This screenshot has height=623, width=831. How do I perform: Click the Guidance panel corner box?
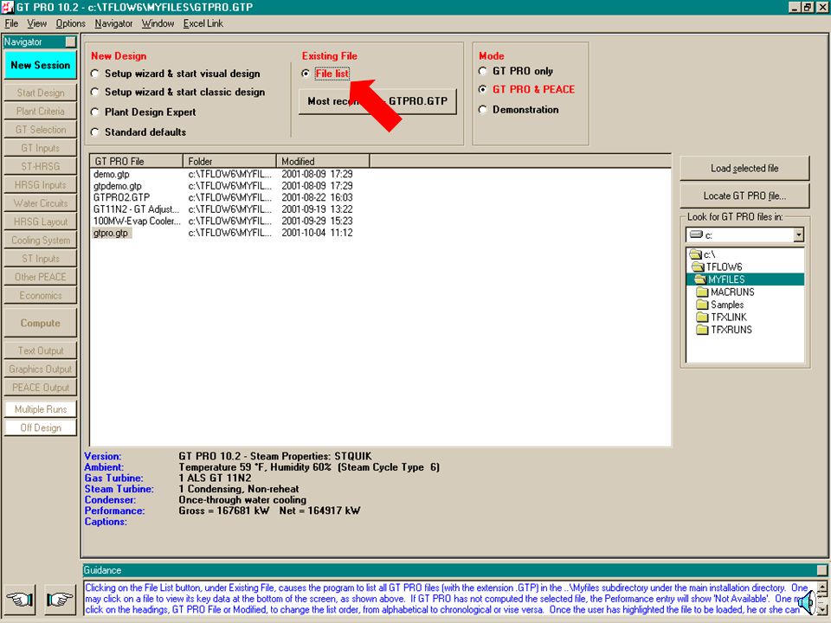tap(821, 570)
